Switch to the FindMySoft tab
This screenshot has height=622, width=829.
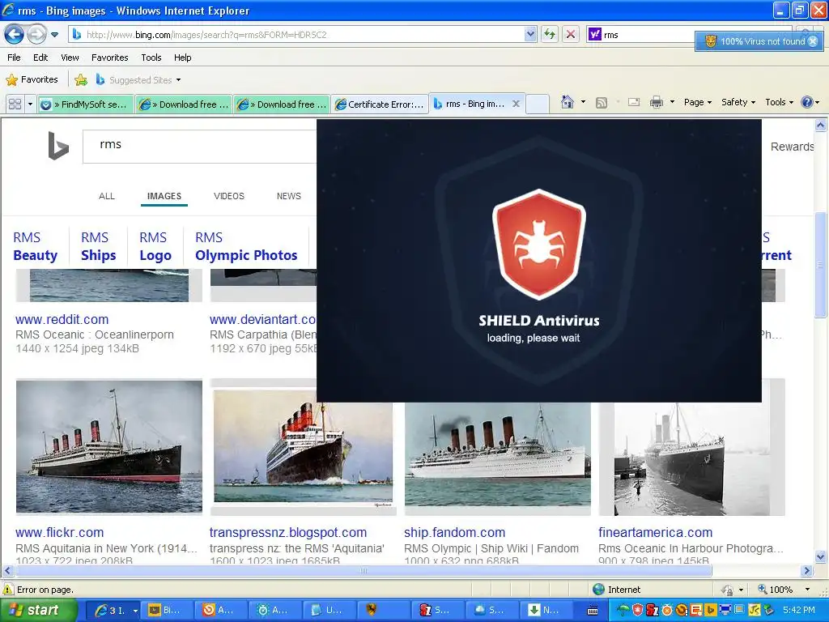coord(84,104)
